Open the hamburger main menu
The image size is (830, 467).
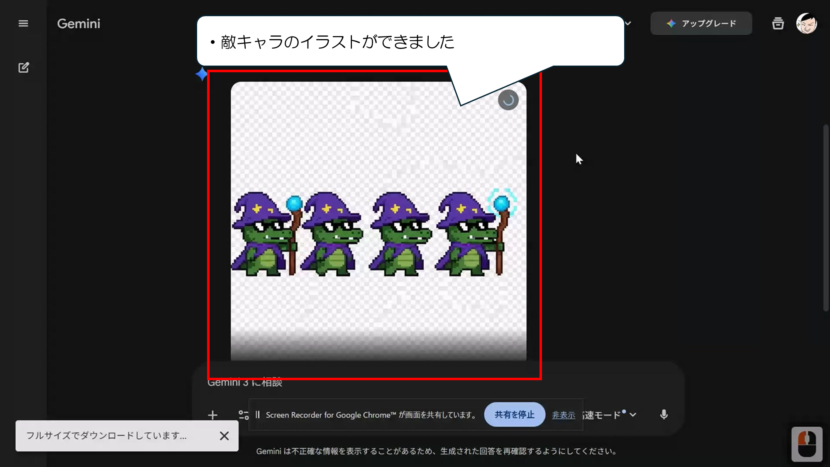tap(23, 24)
